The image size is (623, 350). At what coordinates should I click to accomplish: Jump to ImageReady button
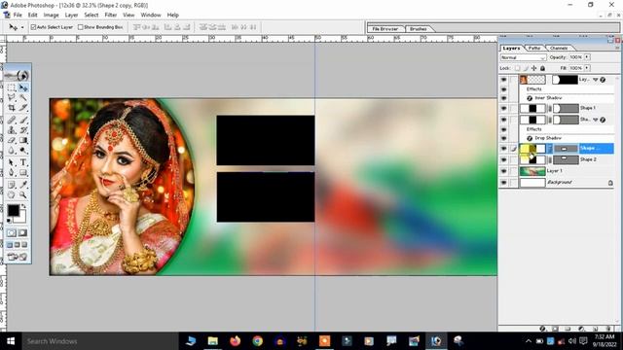tap(18, 257)
